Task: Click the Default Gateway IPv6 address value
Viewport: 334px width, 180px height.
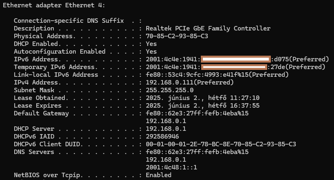Action: pyautogui.click(x=197, y=113)
